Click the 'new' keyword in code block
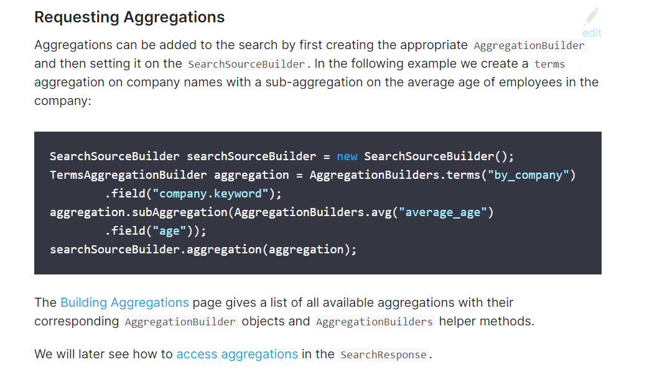Image resolution: width=652 pixels, height=380 pixels. pos(347,156)
